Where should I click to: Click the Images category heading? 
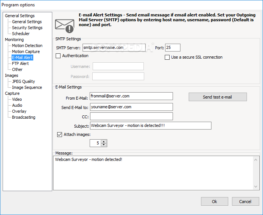pyautogui.click(x=12, y=75)
